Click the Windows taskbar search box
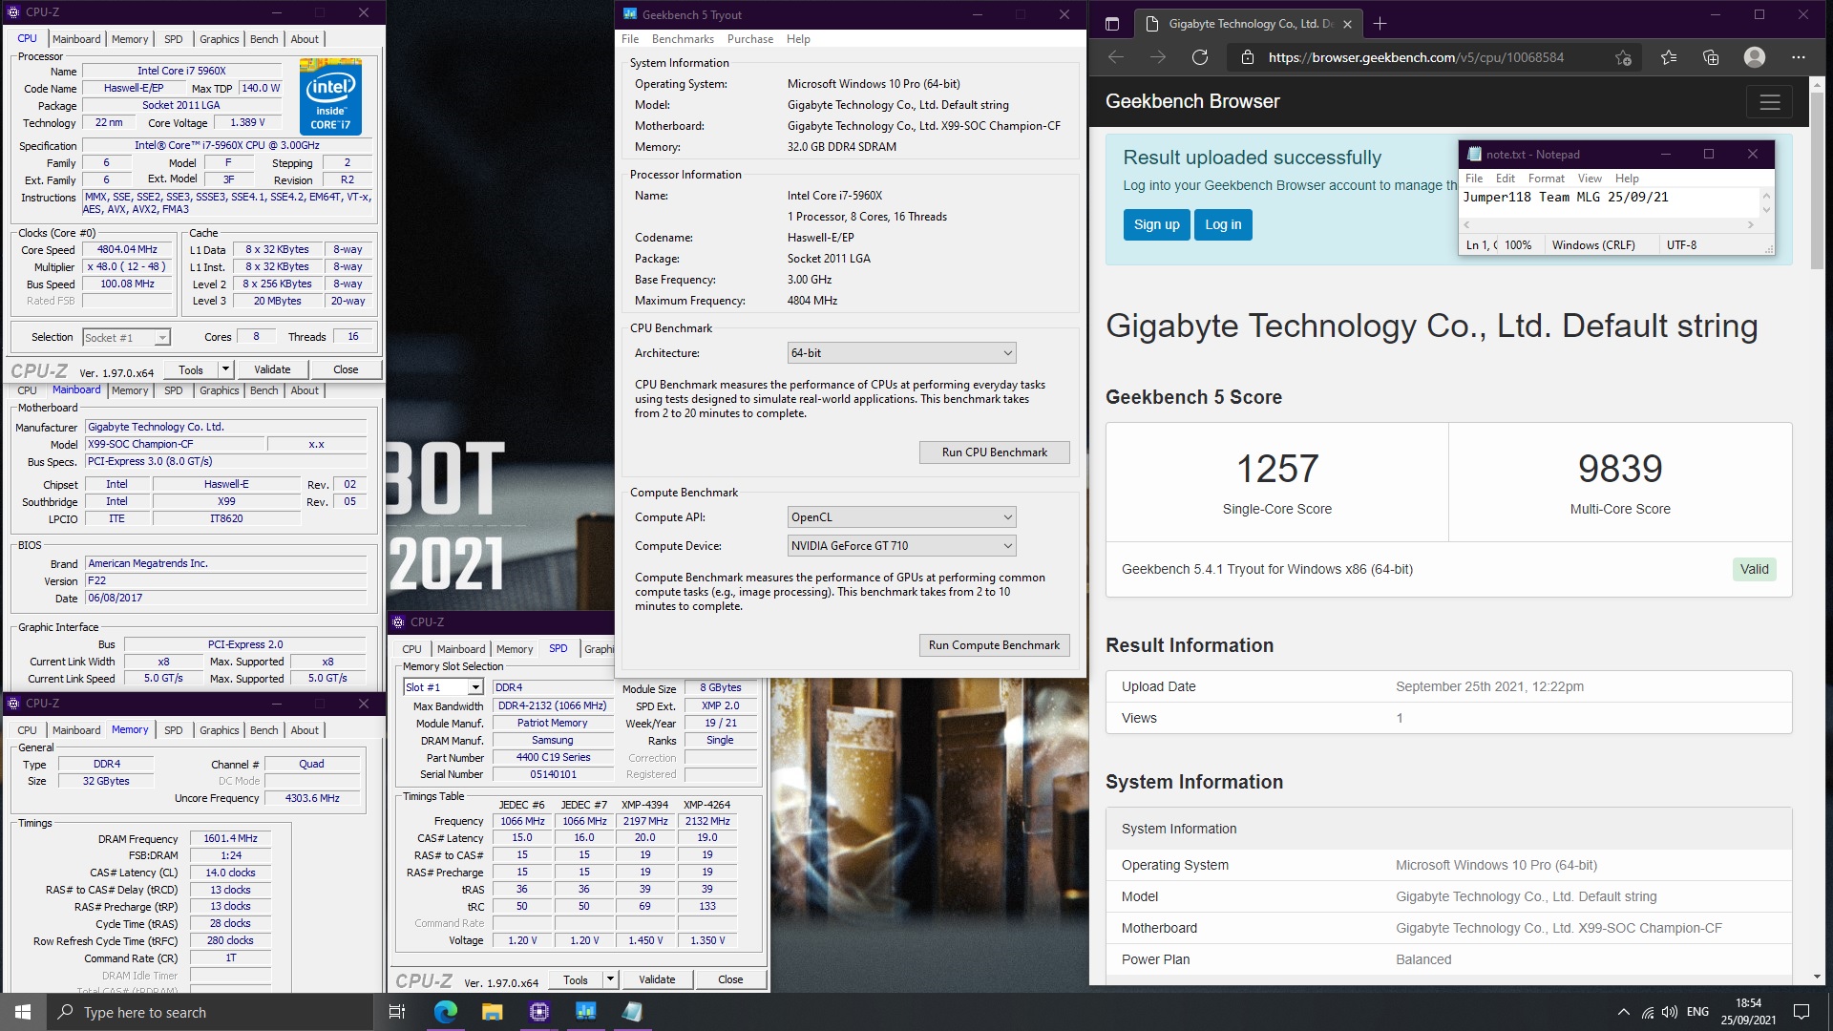The image size is (1833, 1031). [x=209, y=1012]
